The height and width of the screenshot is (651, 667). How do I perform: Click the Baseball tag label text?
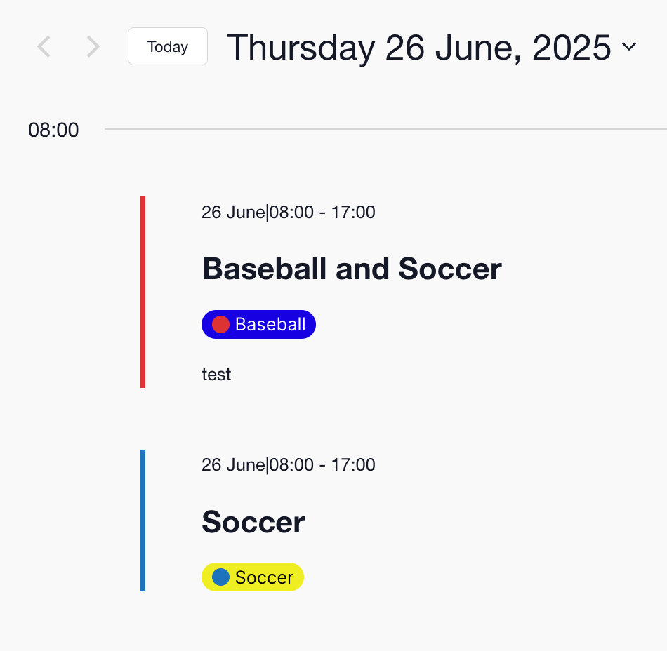tap(270, 324)
